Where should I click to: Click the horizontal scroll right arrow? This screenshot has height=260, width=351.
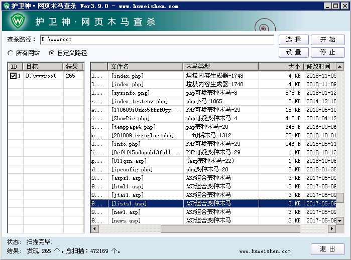coord(332,229)
